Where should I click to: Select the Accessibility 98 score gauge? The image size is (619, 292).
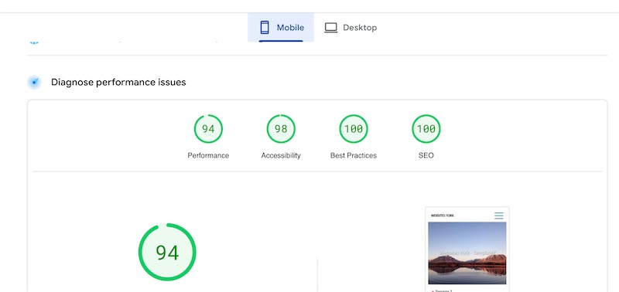281,129
